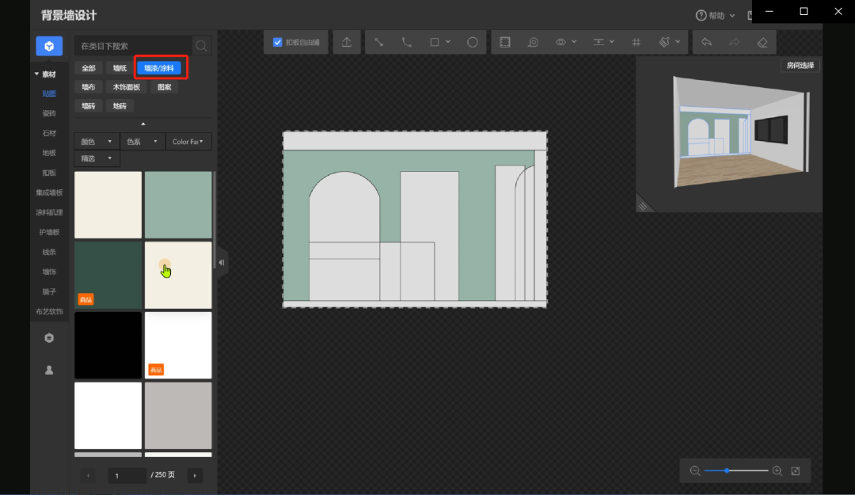This screenshot has width=855, height=495.
Task: Click the search magnifier icon
Action: (201, 47)
